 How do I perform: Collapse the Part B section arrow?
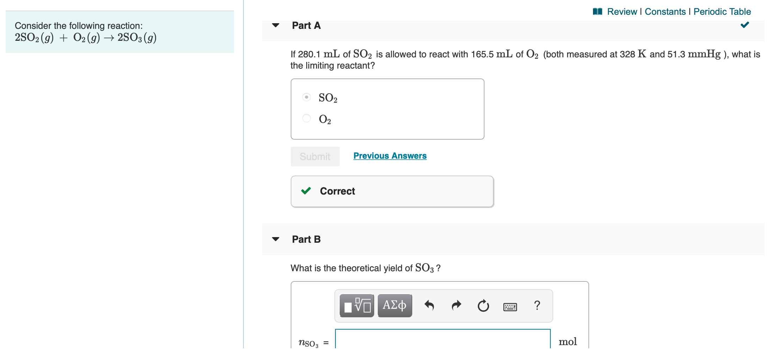point(276,239)
